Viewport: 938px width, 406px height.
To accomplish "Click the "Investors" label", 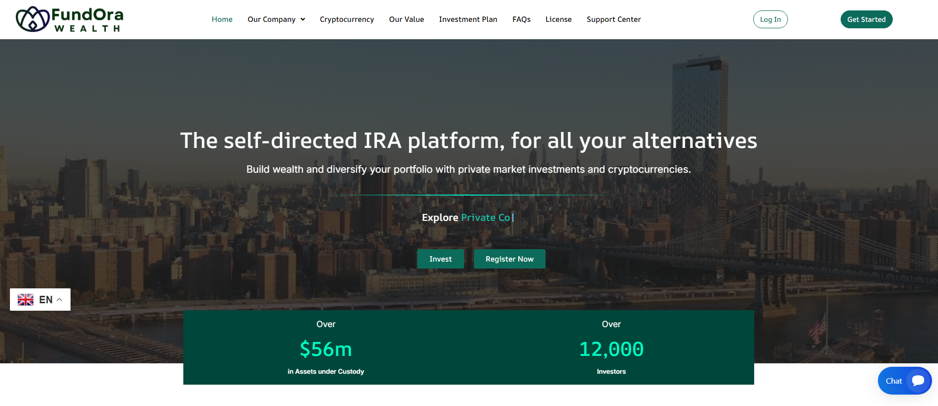I will tap(612, 371).
